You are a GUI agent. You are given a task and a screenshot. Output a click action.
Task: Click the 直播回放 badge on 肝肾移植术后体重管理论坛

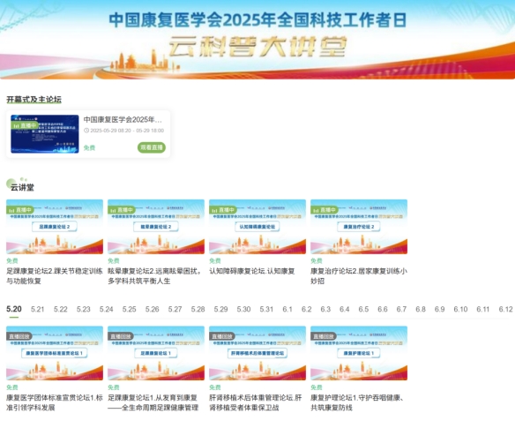tap(222, 336)
